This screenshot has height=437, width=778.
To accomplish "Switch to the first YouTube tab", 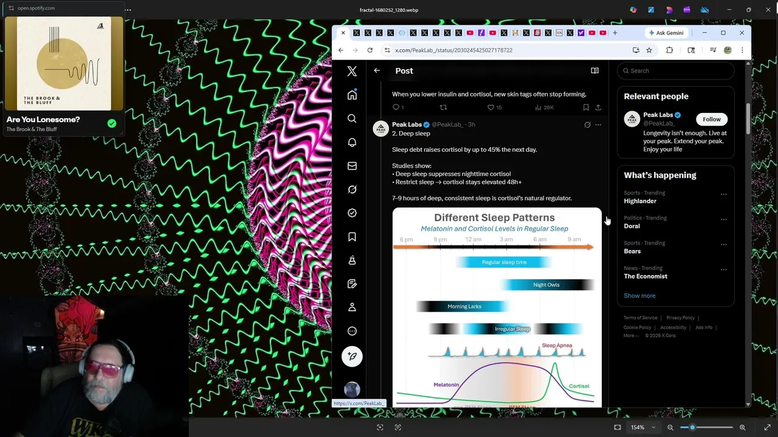I will [x=470, y=33].
